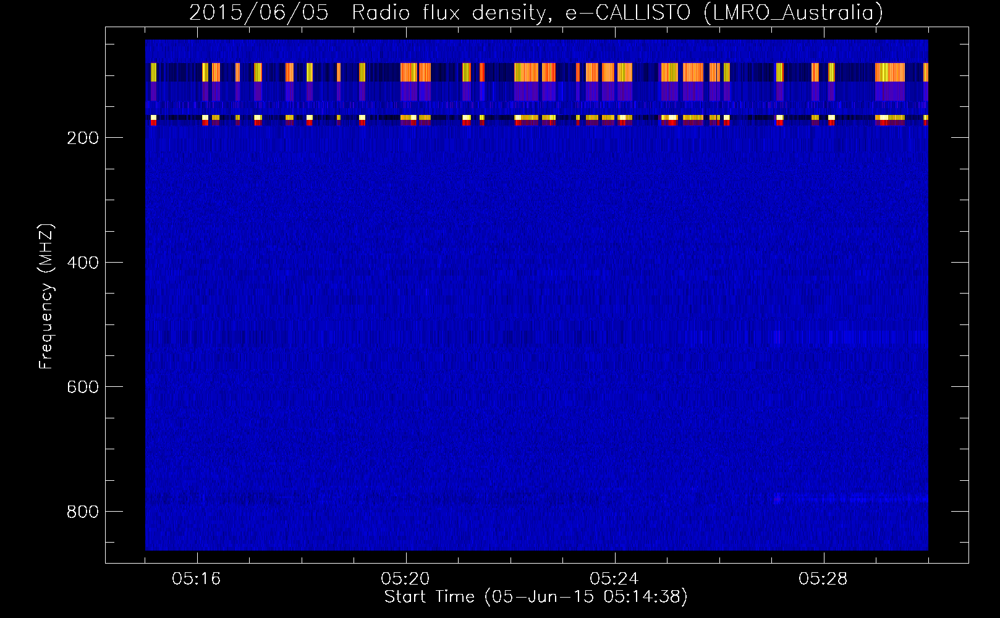Select the 05:24 time tick label
This screenshot has height=618, width=1000.
click(x=614, y=579)
